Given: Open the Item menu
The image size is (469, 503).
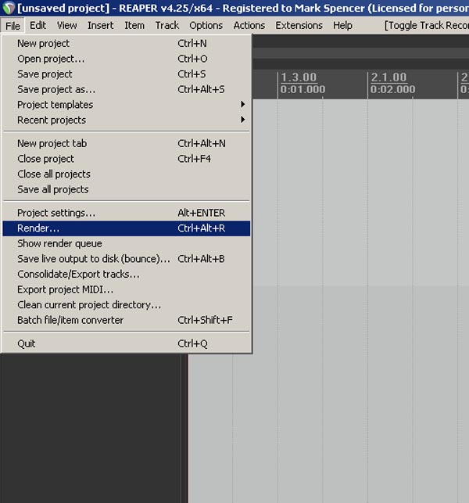Looking at the screenshot, I should coord(134,25).
